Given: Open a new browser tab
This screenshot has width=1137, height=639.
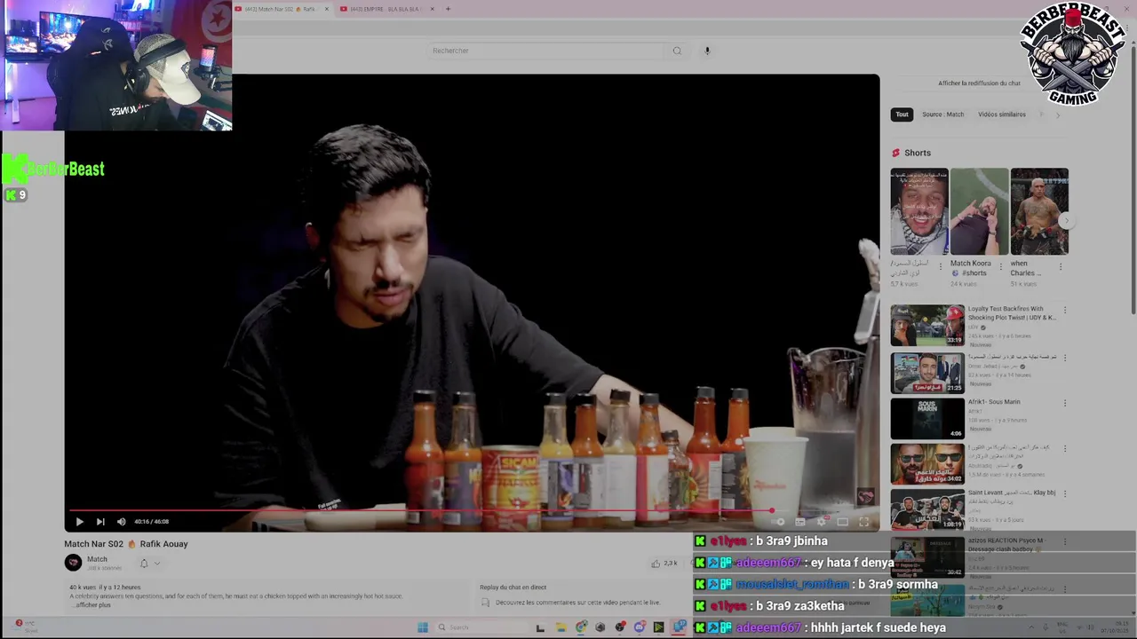Looking at the screenshot, I should pos(448,9).
